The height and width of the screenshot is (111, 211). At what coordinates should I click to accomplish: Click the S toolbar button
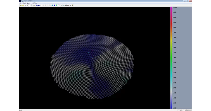tap(41, 6)
